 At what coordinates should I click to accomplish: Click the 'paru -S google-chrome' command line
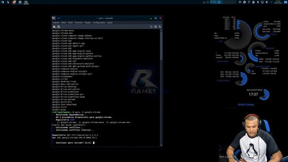(x=88, y=112)
